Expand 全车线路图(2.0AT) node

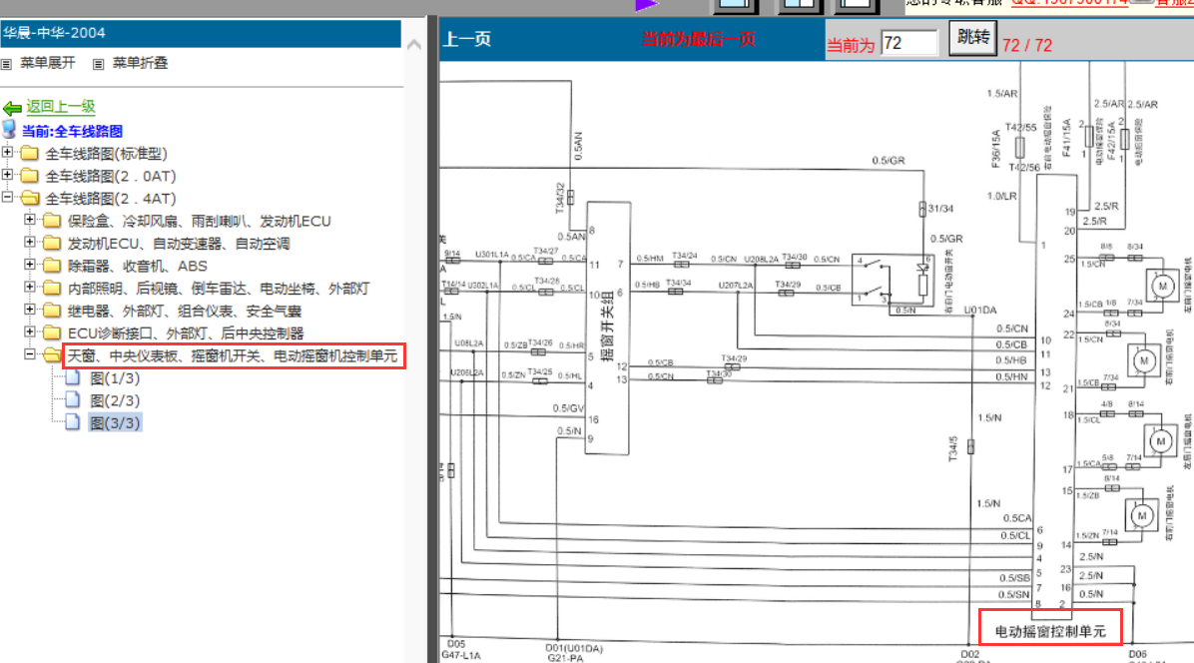point(8,175)
